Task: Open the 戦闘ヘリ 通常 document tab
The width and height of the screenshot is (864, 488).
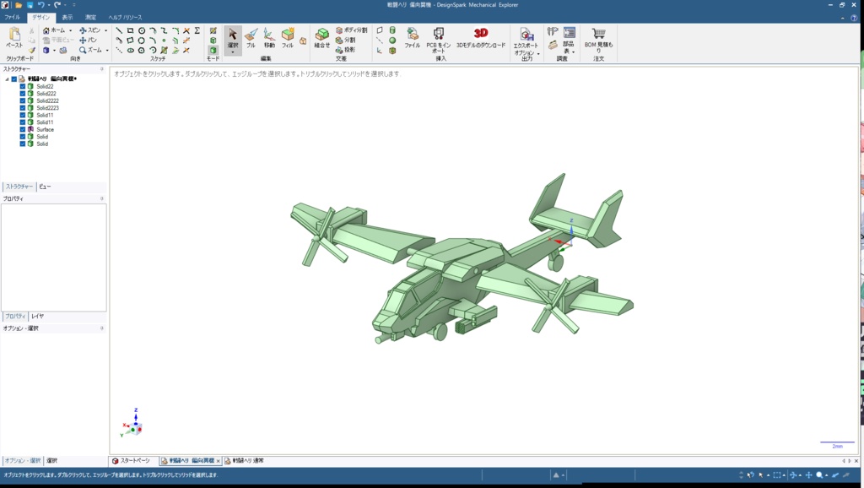Action: pos(245,460)
